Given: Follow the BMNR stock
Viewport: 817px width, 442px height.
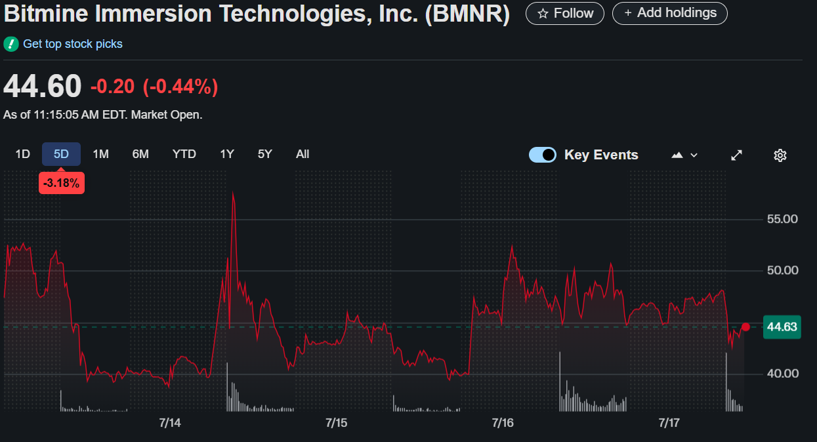Looking at the screenshot, I should point(565,13).
